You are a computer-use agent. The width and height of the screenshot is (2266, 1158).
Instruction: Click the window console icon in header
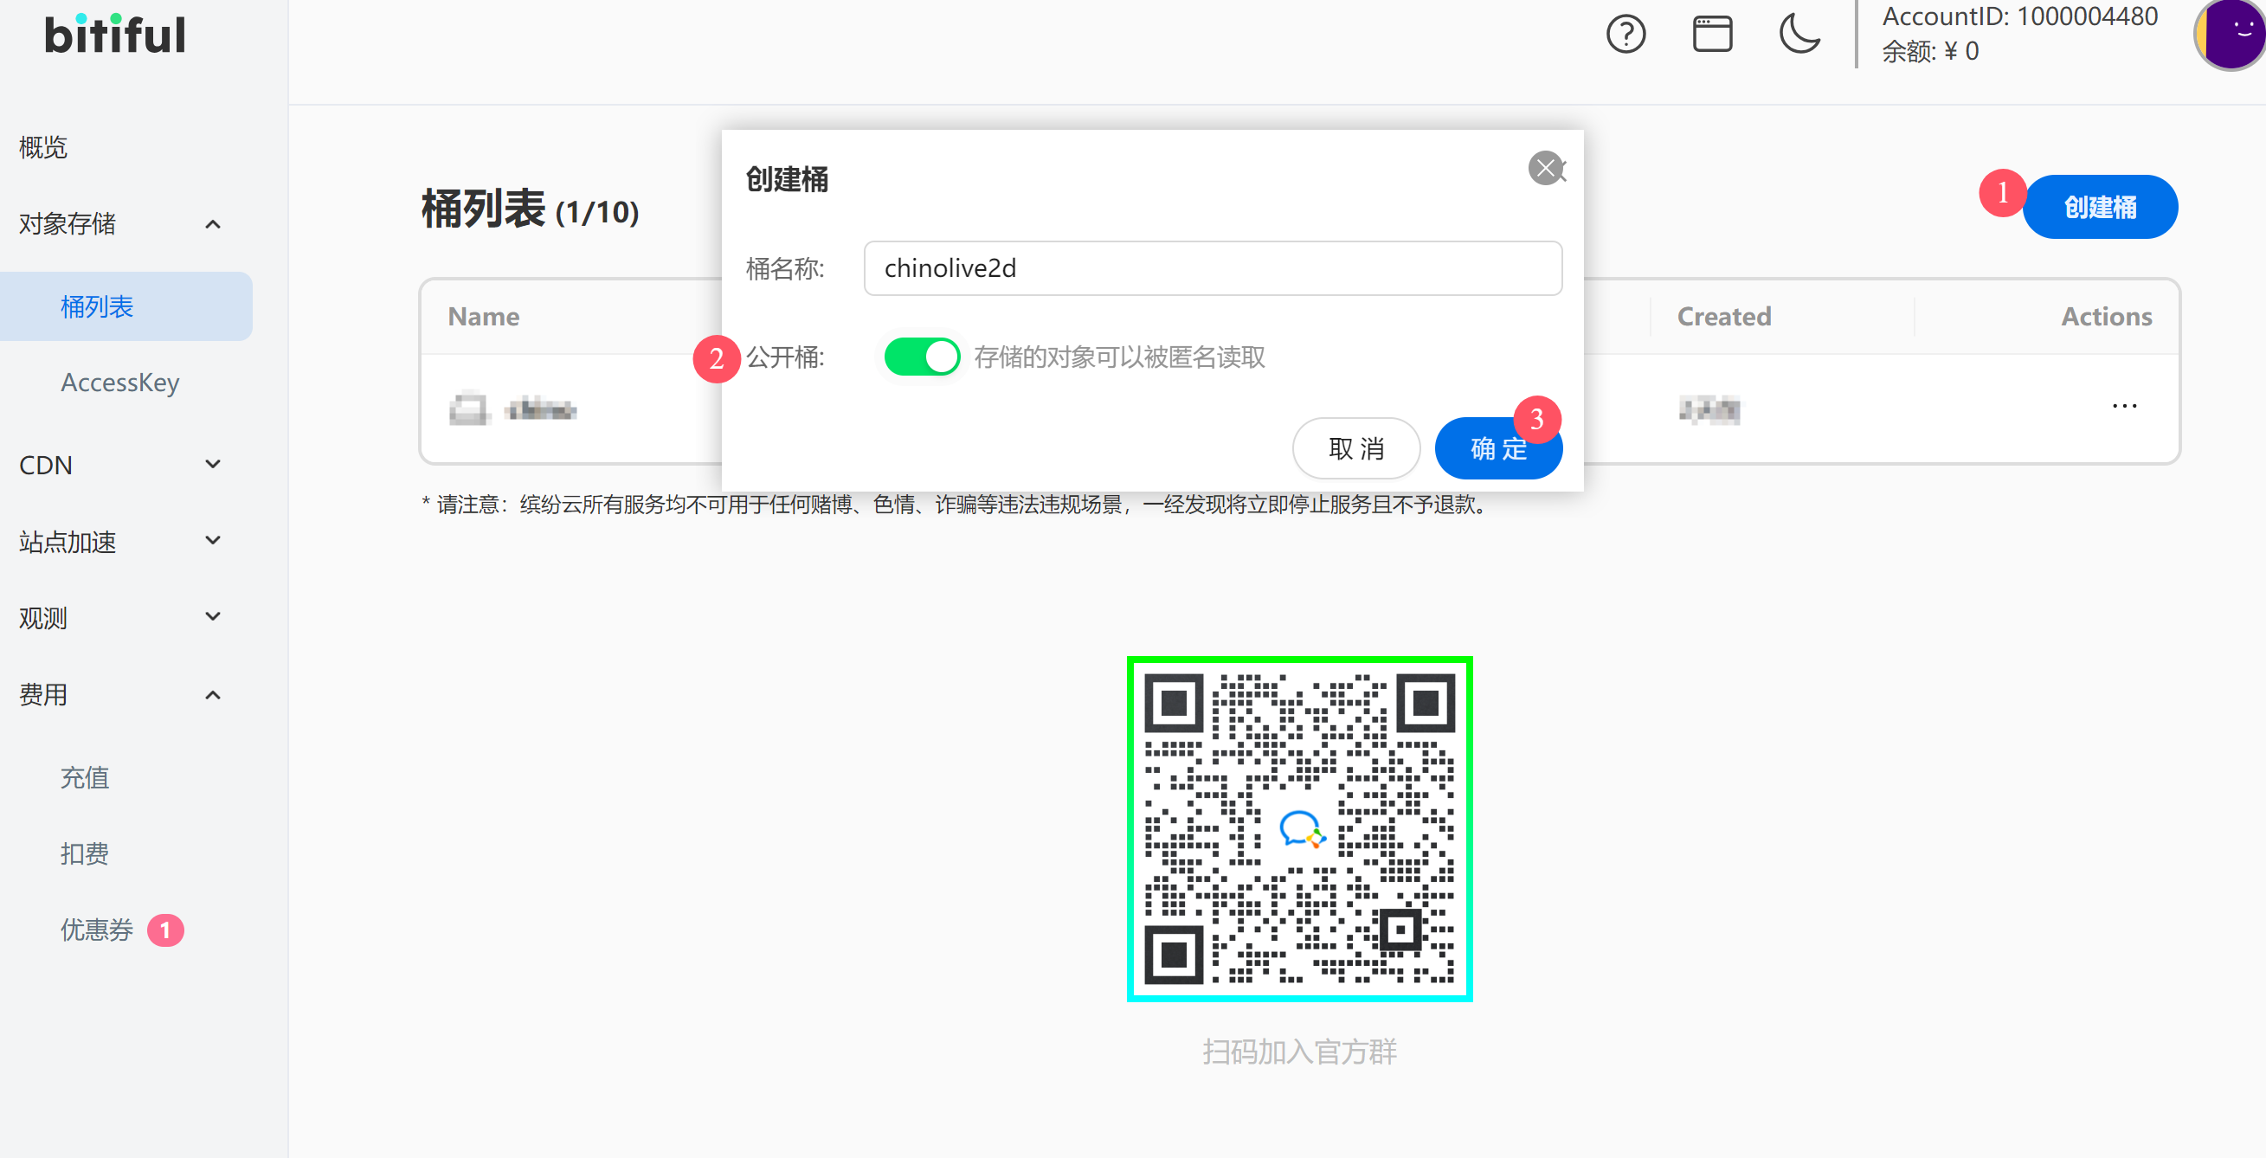pyautogui.click(x=1712, y=35)
